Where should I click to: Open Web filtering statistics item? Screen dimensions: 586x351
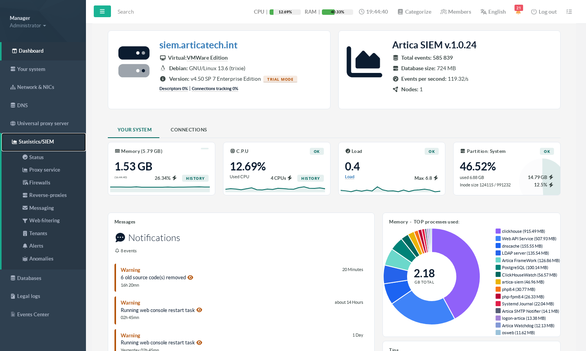click(x=44, y=220)
